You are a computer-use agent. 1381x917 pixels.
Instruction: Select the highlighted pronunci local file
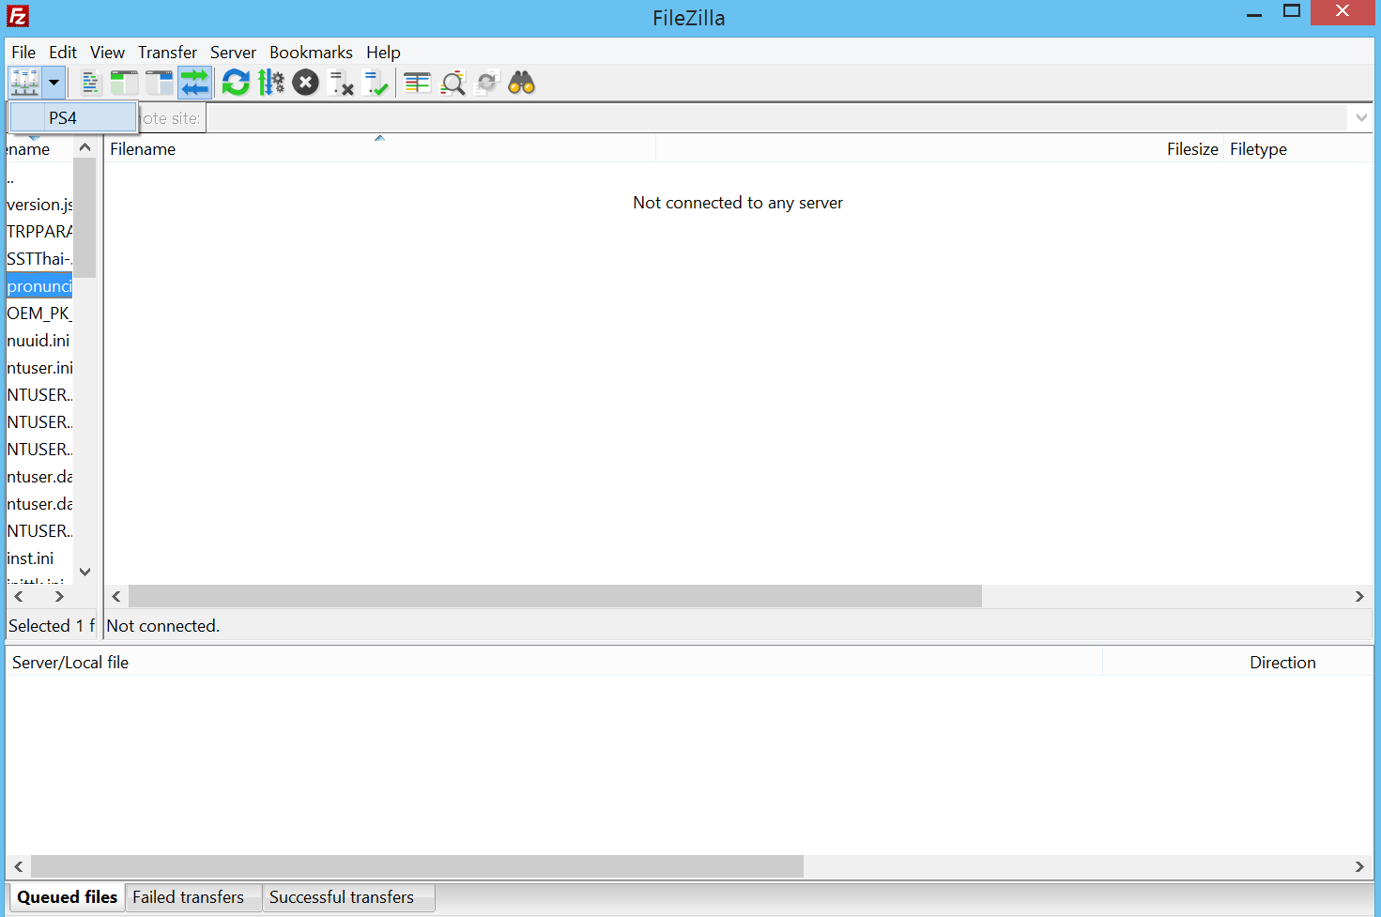39,286
